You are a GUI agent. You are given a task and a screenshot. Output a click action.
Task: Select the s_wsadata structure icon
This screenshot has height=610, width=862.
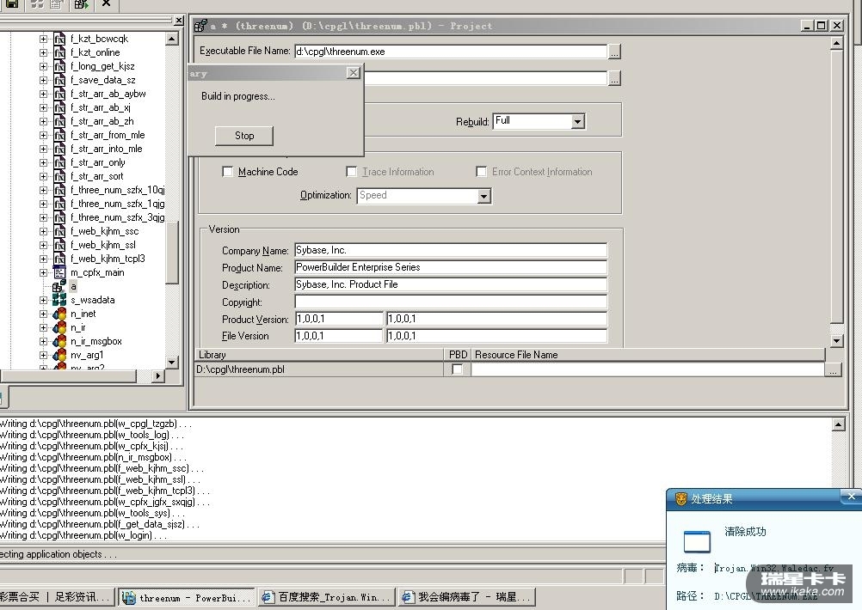pos(59,300)
